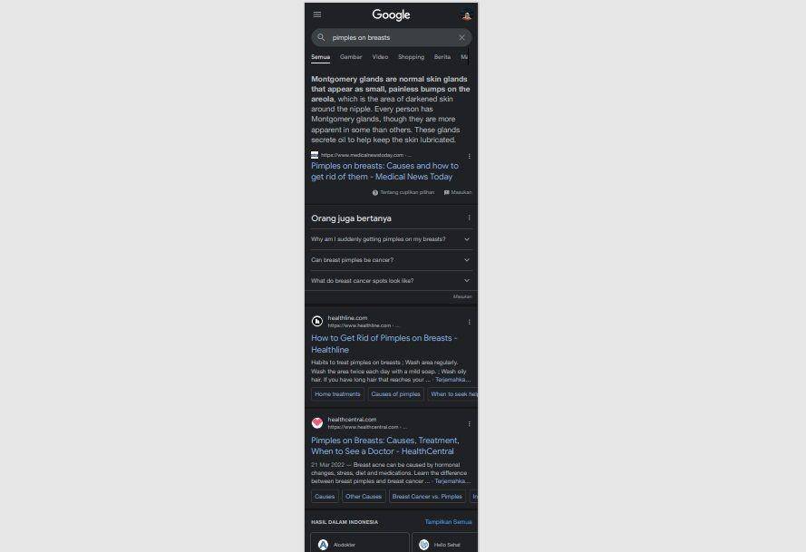Open the hamburger menu icon
This screenshot has height=552, width=806.
(x=317, y=15)
